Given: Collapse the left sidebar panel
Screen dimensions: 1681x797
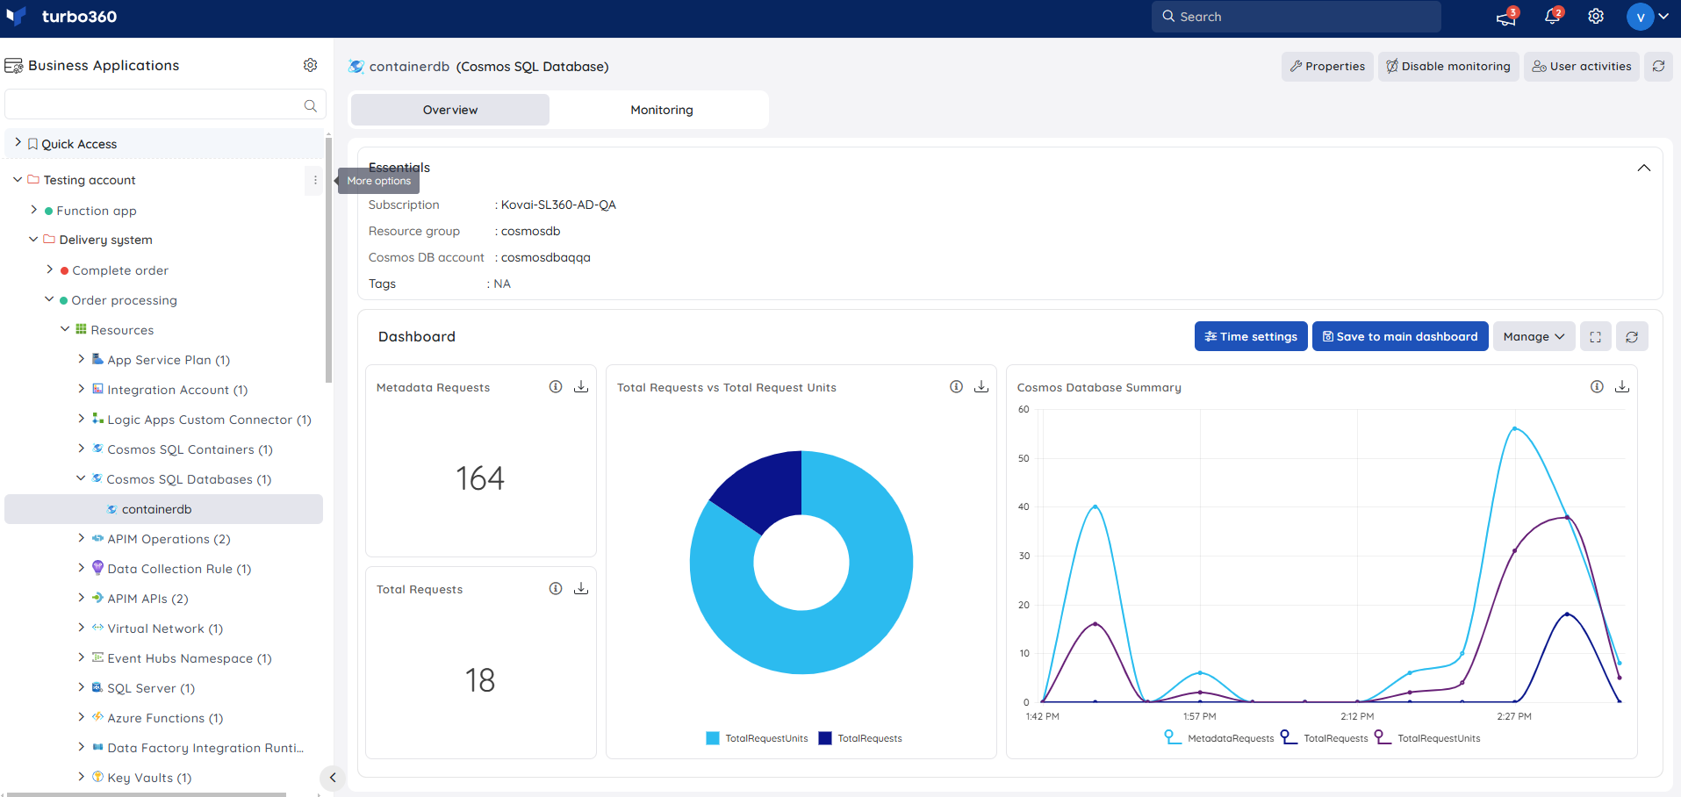Looking at the screenshot, I should coord(333,778).
